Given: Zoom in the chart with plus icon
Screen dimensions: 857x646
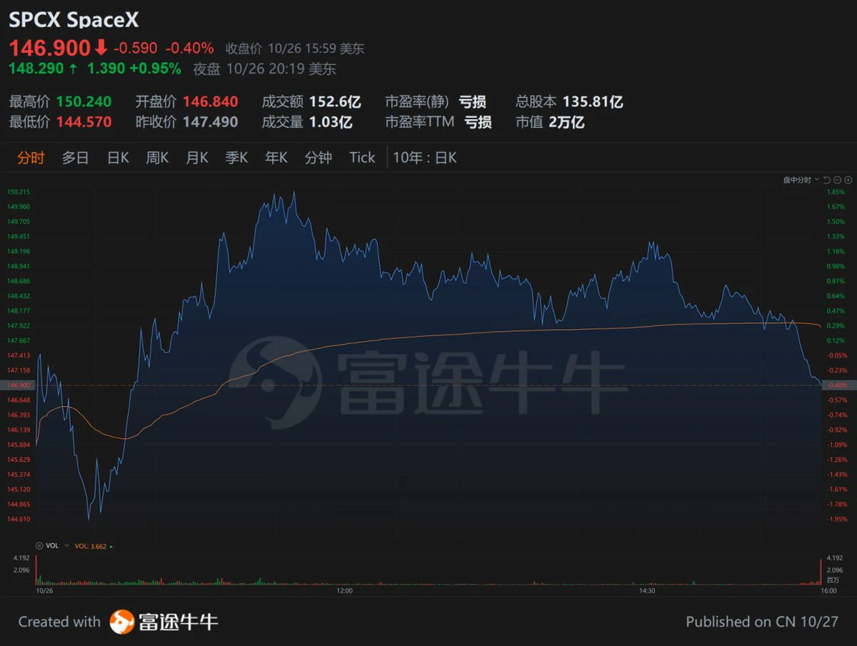Looking at the screenshot, I should click(x=848, y=180).
